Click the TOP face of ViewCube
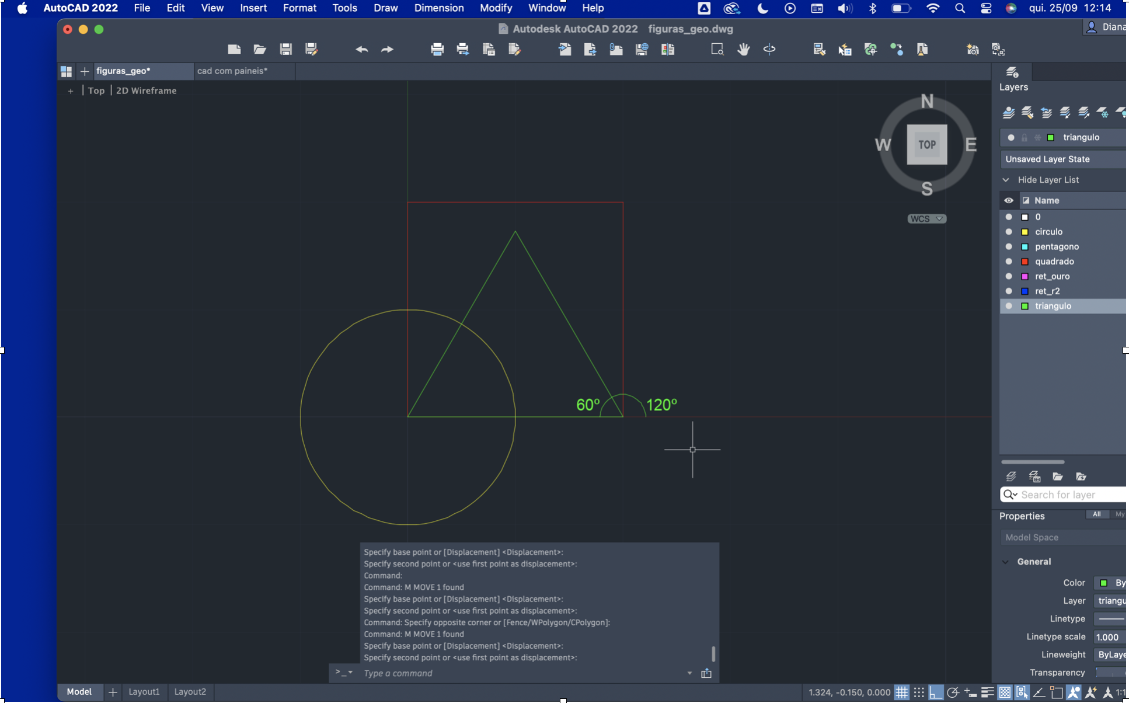The image size is (1129, 703). pos(926,144)
